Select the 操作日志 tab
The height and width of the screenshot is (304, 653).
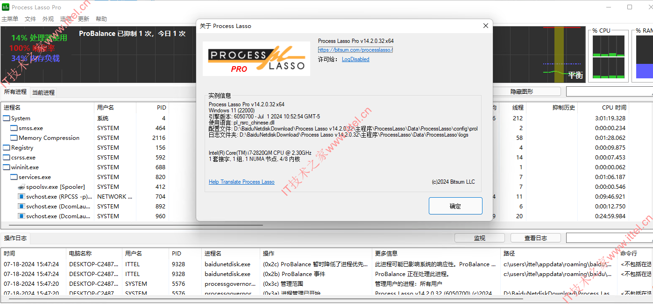point(15,238)
